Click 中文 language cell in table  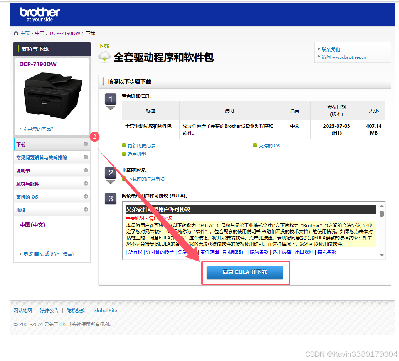(x=295, y=129)
